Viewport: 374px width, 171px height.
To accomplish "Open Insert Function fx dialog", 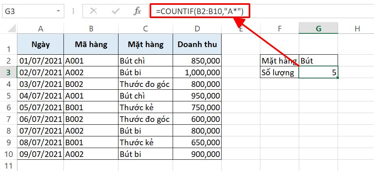I will click(137, 11).
